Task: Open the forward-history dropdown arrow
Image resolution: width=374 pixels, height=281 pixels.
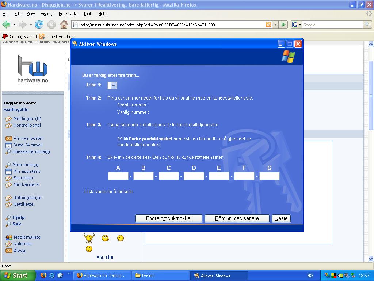Action: coord(31,25)
